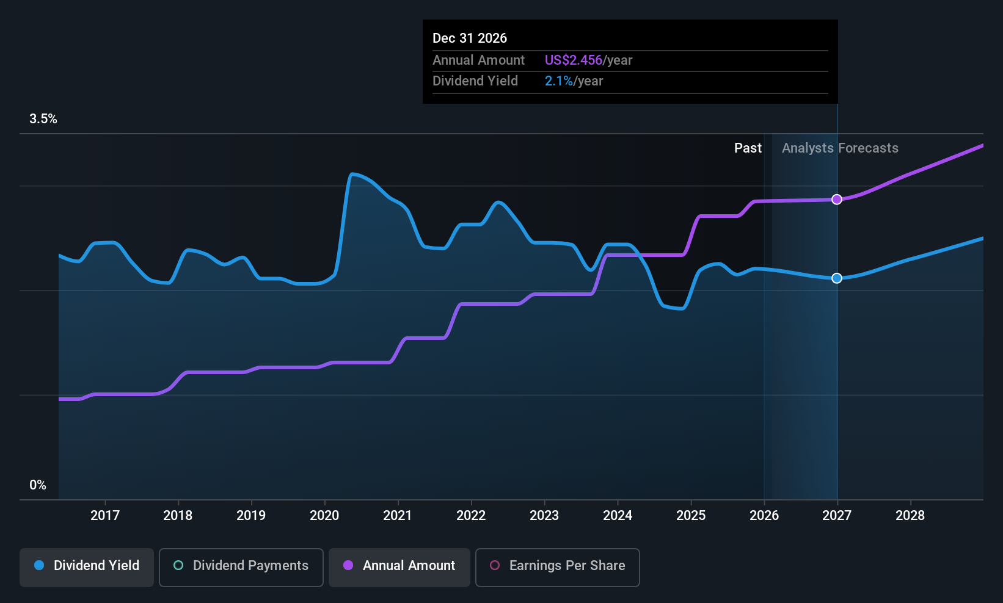Click the blue Dividend Yield data point marker
The height and width of the screenshot is (603, 1003).
point(837,278)
